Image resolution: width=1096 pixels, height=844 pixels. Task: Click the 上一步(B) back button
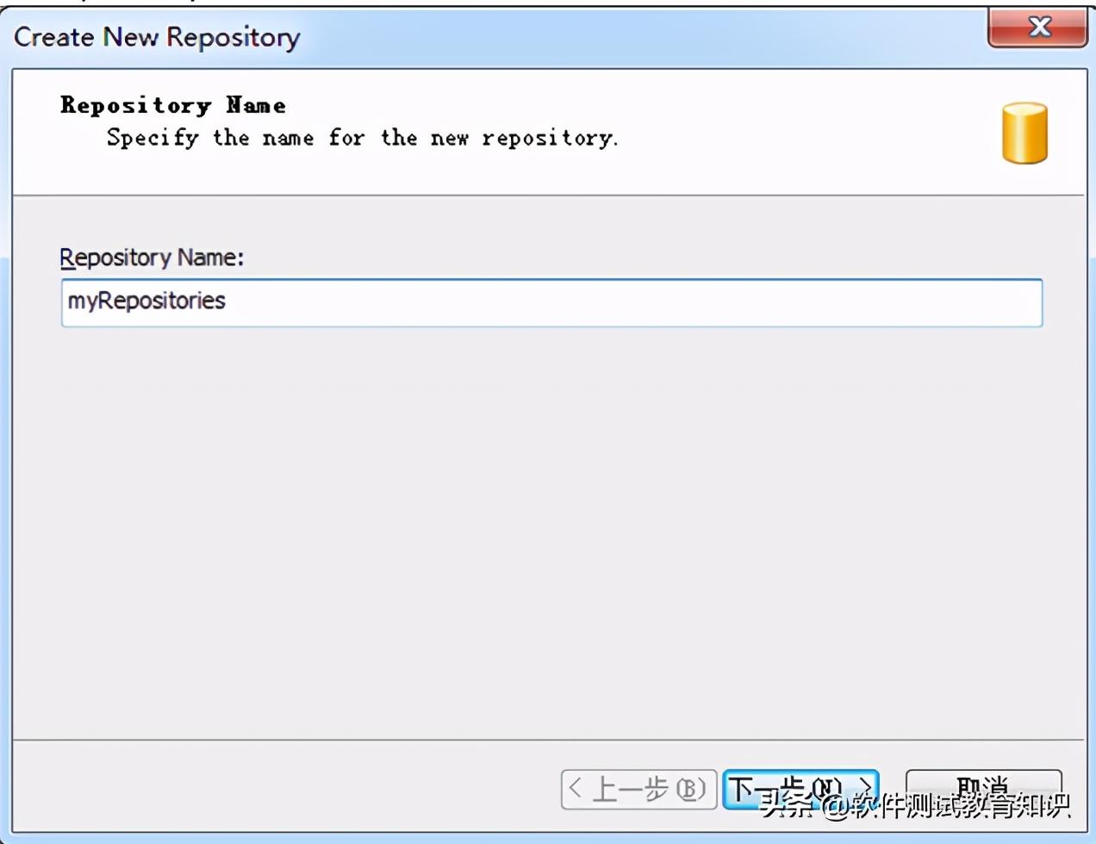[x=638, y=789]
